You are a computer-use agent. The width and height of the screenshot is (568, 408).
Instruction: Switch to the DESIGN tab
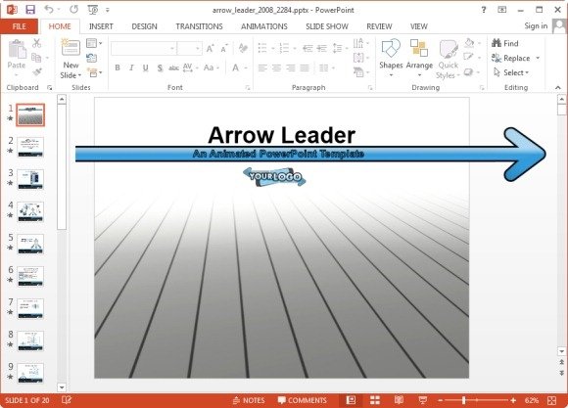click(x=144, y=26)
